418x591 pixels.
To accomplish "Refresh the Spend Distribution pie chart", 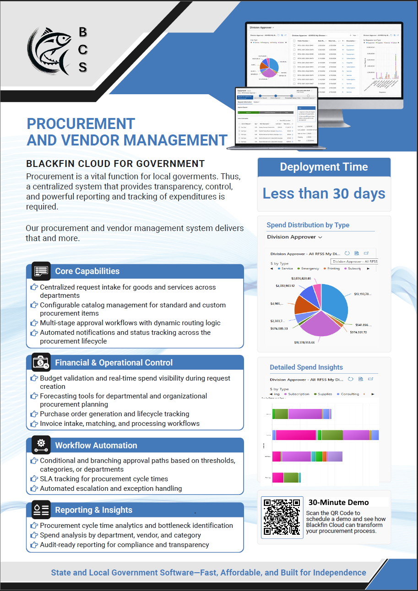I will [x=347, y=253].
